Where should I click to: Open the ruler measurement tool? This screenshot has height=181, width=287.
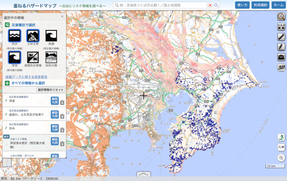pos(281,37)
